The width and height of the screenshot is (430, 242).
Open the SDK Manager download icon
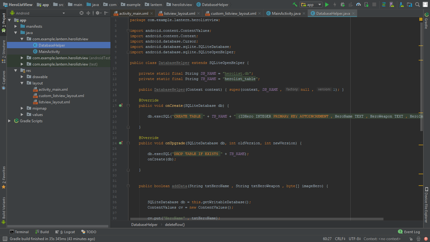click(401, 4)
